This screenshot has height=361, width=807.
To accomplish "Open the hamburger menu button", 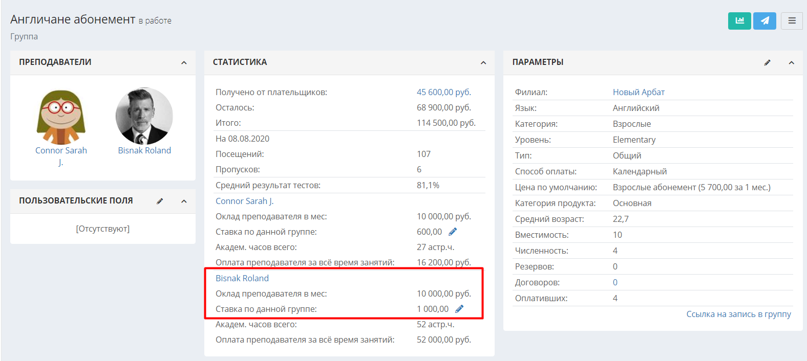I will pyautogui.click(x=792, y=21).
